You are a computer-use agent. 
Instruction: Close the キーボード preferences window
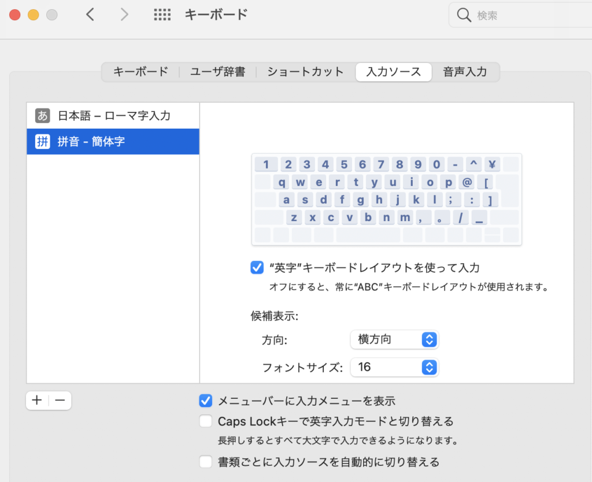(14, 14)
